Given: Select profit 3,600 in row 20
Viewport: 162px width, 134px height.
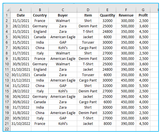Looking at the screenshot, I should point(143,118).
